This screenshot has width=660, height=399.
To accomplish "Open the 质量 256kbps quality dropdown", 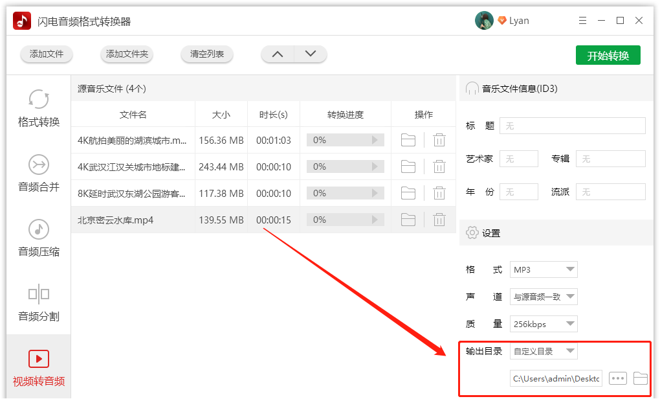I will (x=544, y=324).
